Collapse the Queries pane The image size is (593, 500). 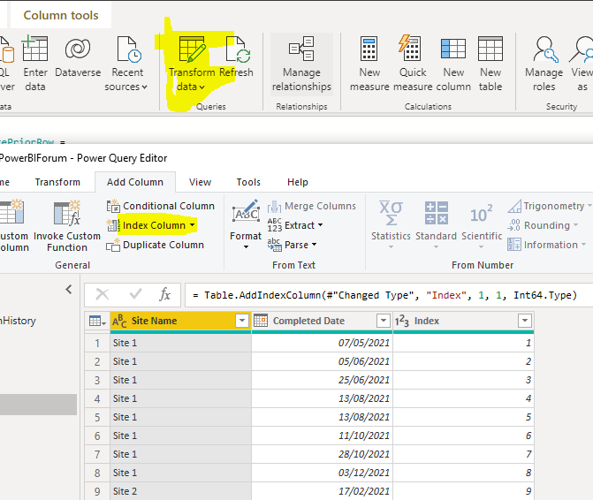pos(68,290)
